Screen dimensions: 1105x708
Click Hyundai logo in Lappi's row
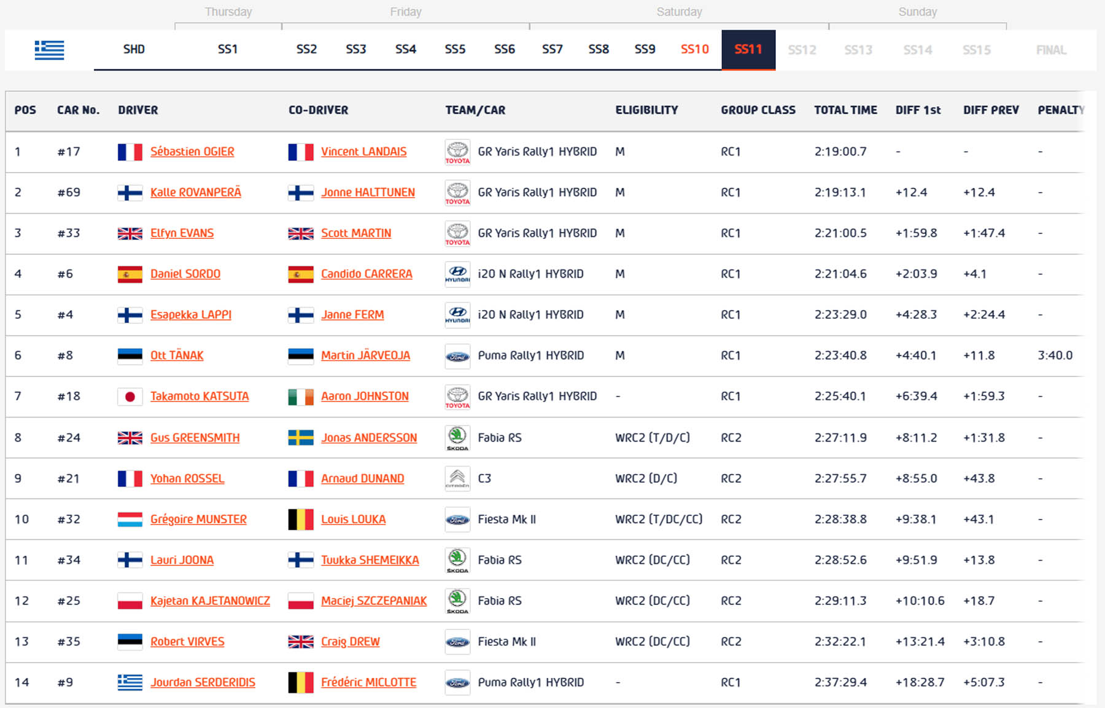pos(457,315)
